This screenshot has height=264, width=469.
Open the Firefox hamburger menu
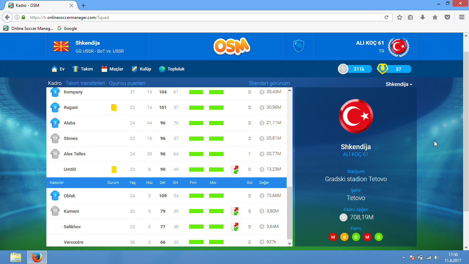(x=461, y=17)
